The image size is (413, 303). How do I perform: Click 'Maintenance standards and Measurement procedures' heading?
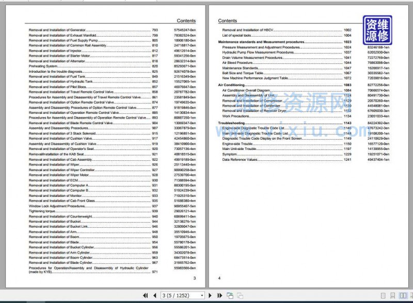(261, 42)
